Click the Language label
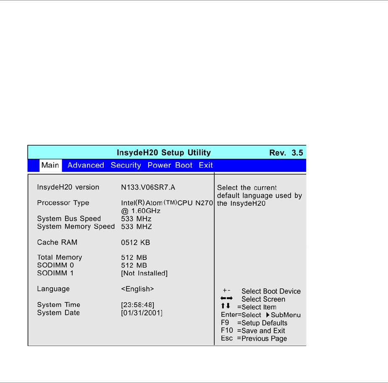Image resolution: width=388 pixels, height=383 pixels. [x=53, y=289]
